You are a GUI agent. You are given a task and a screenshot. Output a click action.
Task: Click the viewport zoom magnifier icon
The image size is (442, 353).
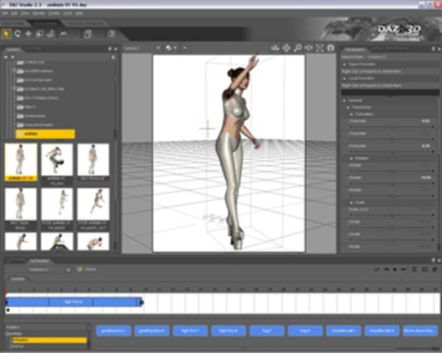pyautogui.click(x=298, y=48)
